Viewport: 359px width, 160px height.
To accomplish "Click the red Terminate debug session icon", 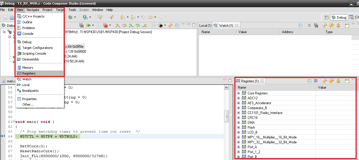I will coord(106,26).
